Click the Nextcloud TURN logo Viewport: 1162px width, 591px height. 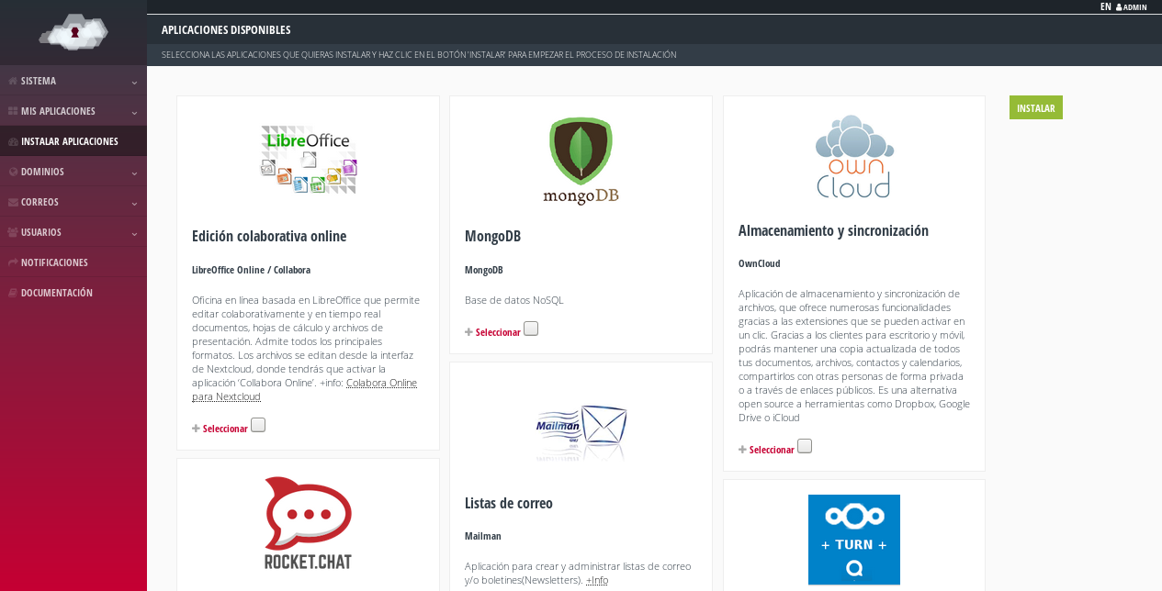coord(854,540)
